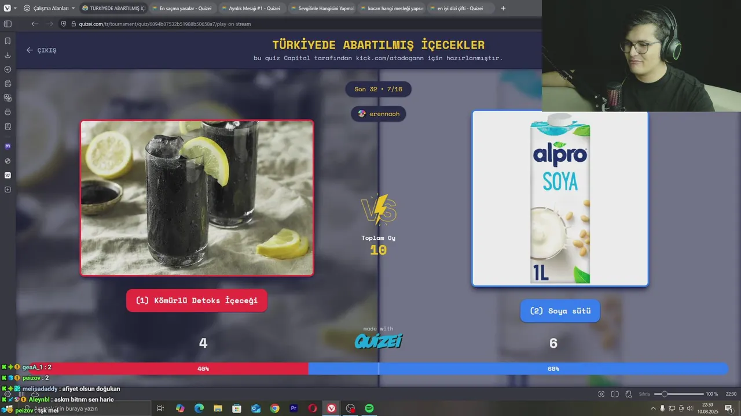741x416 pixels.
Task: Click the ÇIKIŞ exit link
Action: [x=41, y=50]
